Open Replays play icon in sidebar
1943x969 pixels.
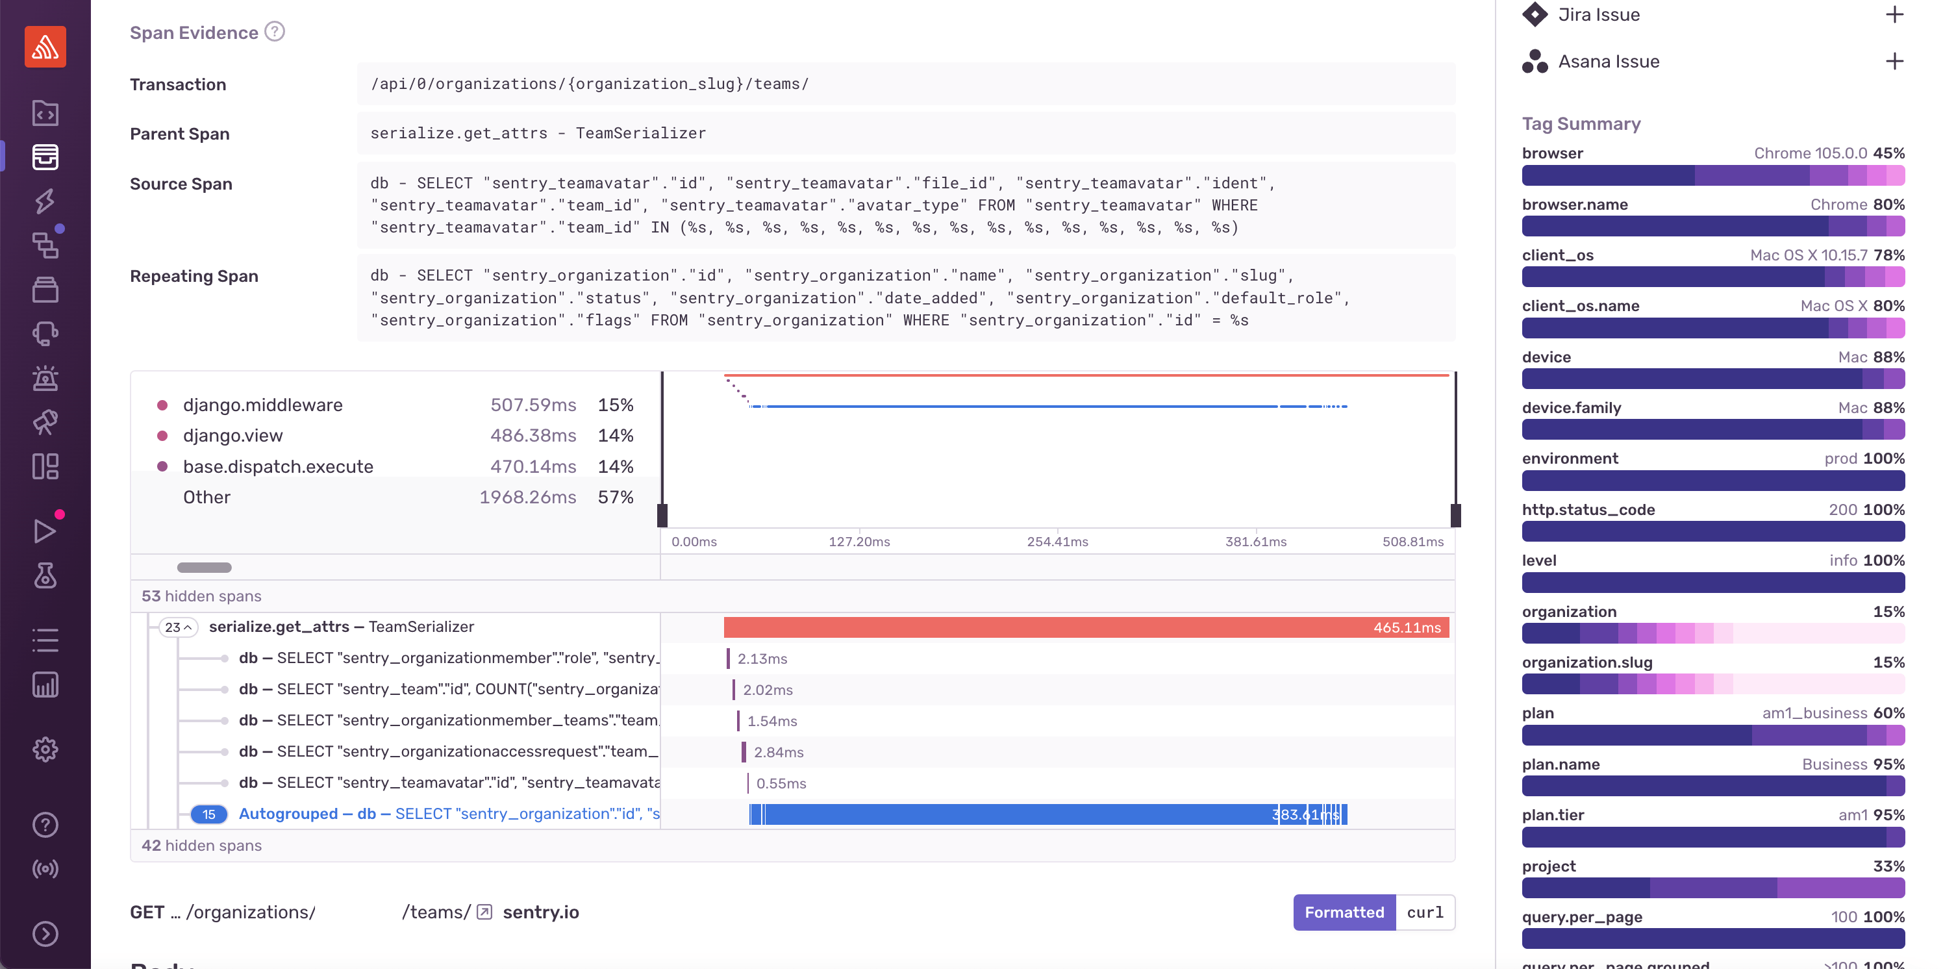(x=45, y=531)
